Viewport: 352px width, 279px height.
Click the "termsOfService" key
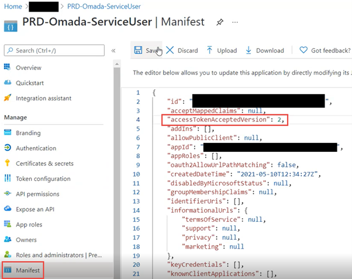211,219
